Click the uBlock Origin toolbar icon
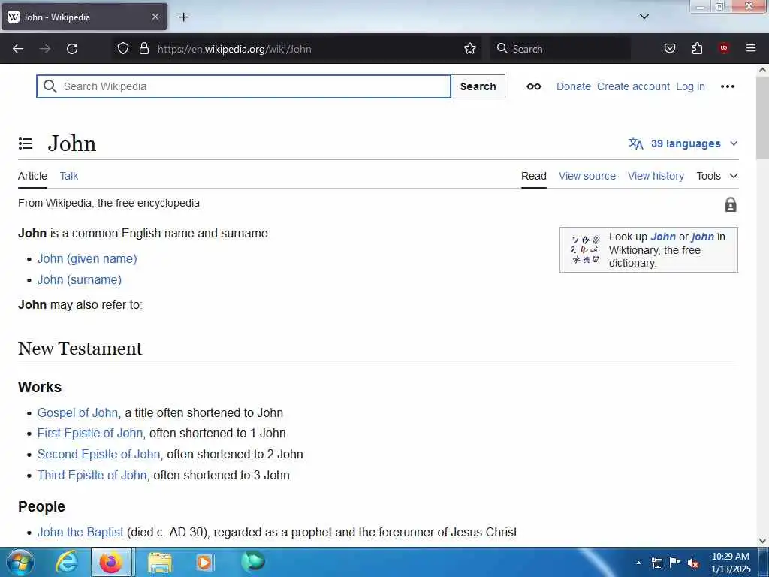Image resolution: width=769 pixels, height=577 pixels. [724, 48]
